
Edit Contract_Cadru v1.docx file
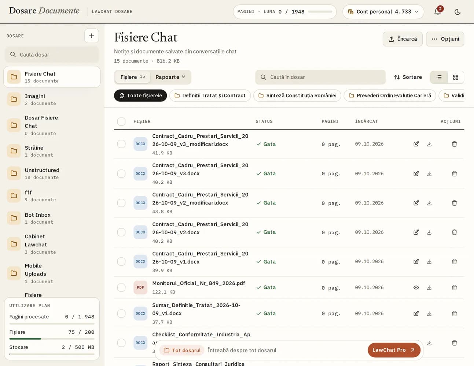click(x=416, y=262)
